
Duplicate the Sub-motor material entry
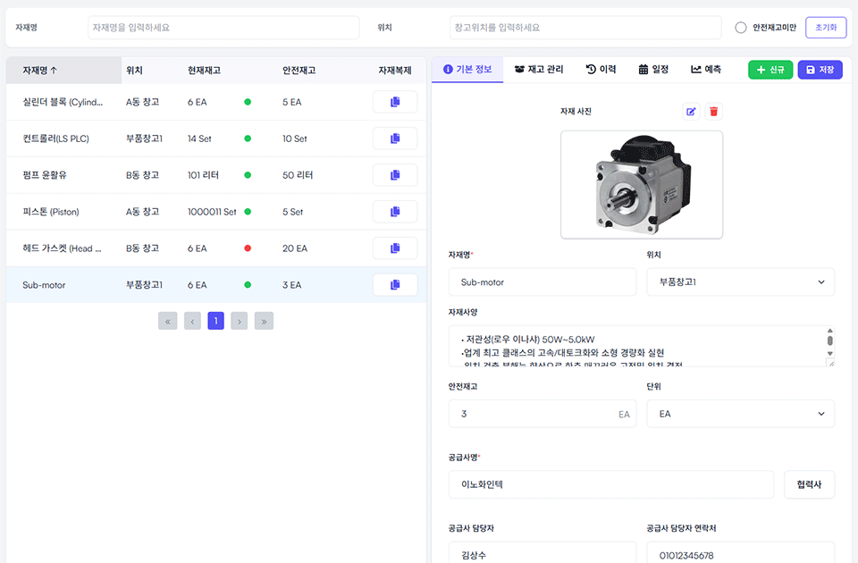pyautogui.click(x=394, y=284)
